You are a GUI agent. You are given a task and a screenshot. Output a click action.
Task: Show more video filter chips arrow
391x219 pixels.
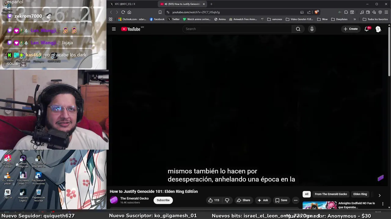click(x=379, y=195)
